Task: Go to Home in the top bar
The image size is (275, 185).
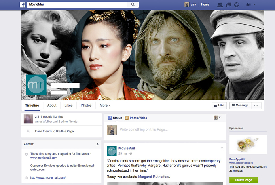Action: pos(205,4)
